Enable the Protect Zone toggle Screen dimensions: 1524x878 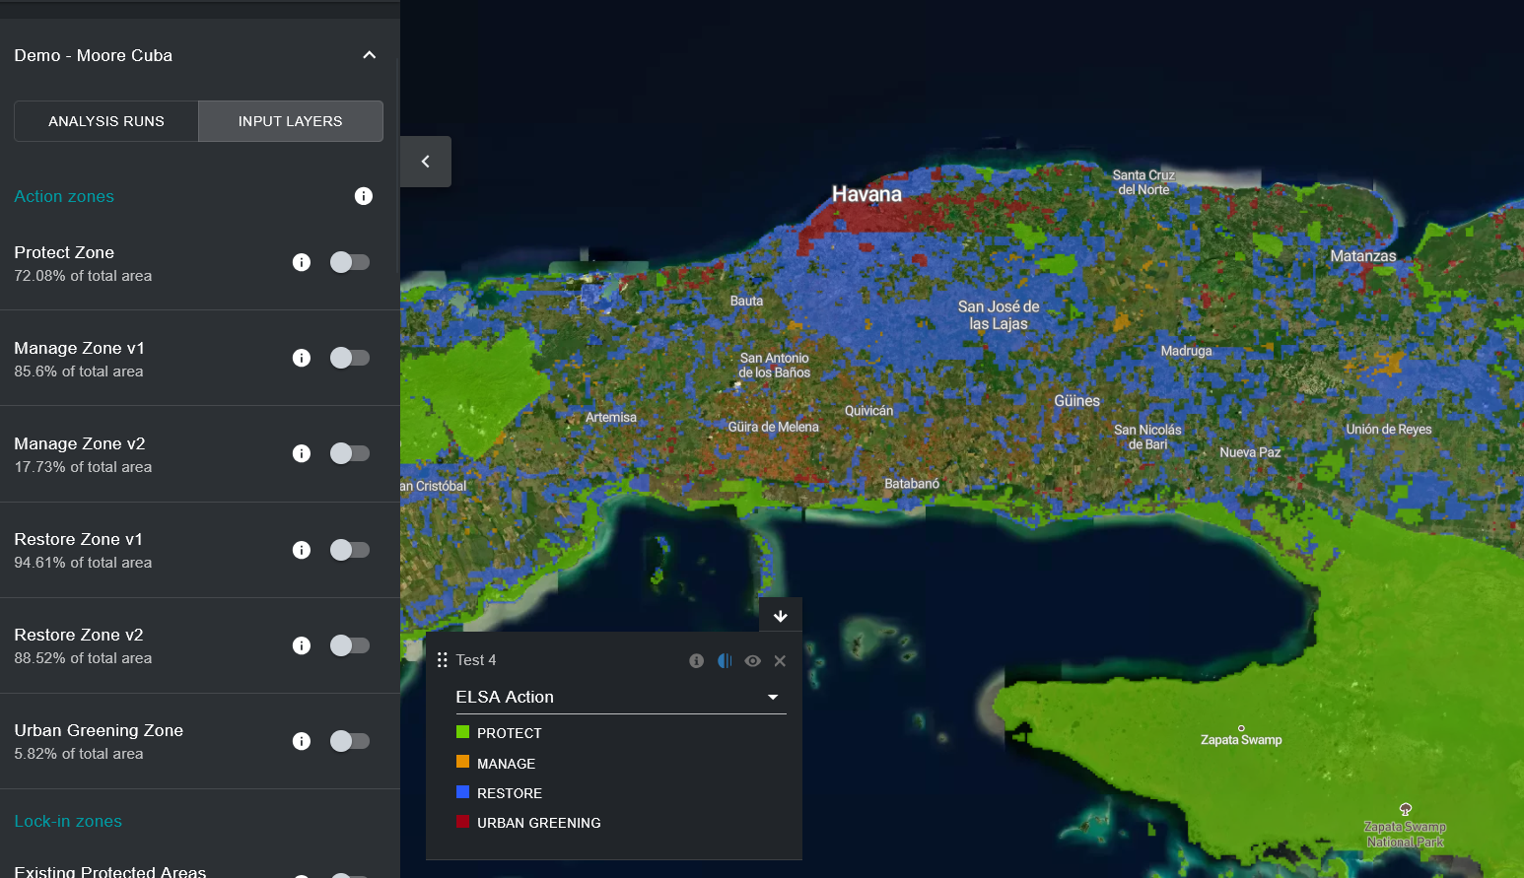[349, 262]
